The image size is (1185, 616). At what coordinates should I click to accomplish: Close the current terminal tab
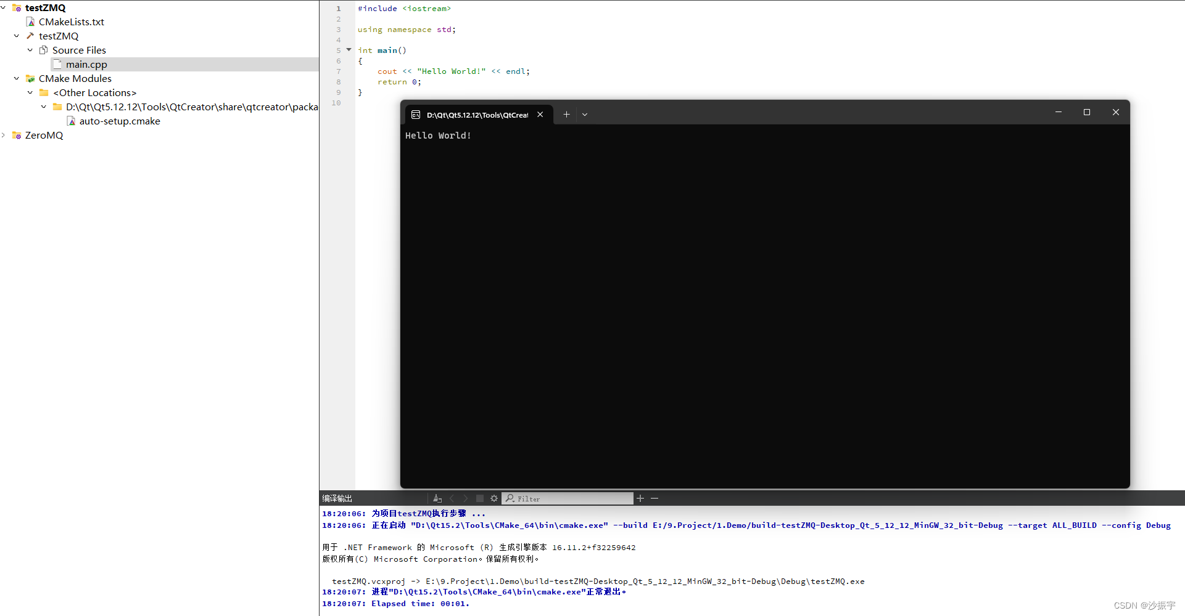pos(540,114)
